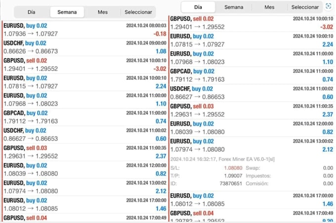336x223 pixels.
Task: Open the Mes tab in left panel
Action: [x=103, y=12]
